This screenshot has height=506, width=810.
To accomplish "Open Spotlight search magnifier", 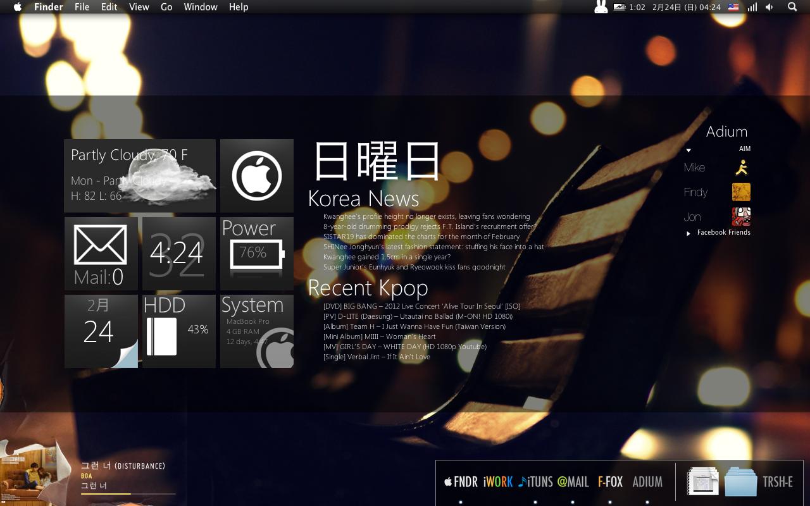I will 792,7.
